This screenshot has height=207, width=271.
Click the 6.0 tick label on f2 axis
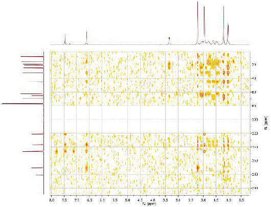click(102, 200)
